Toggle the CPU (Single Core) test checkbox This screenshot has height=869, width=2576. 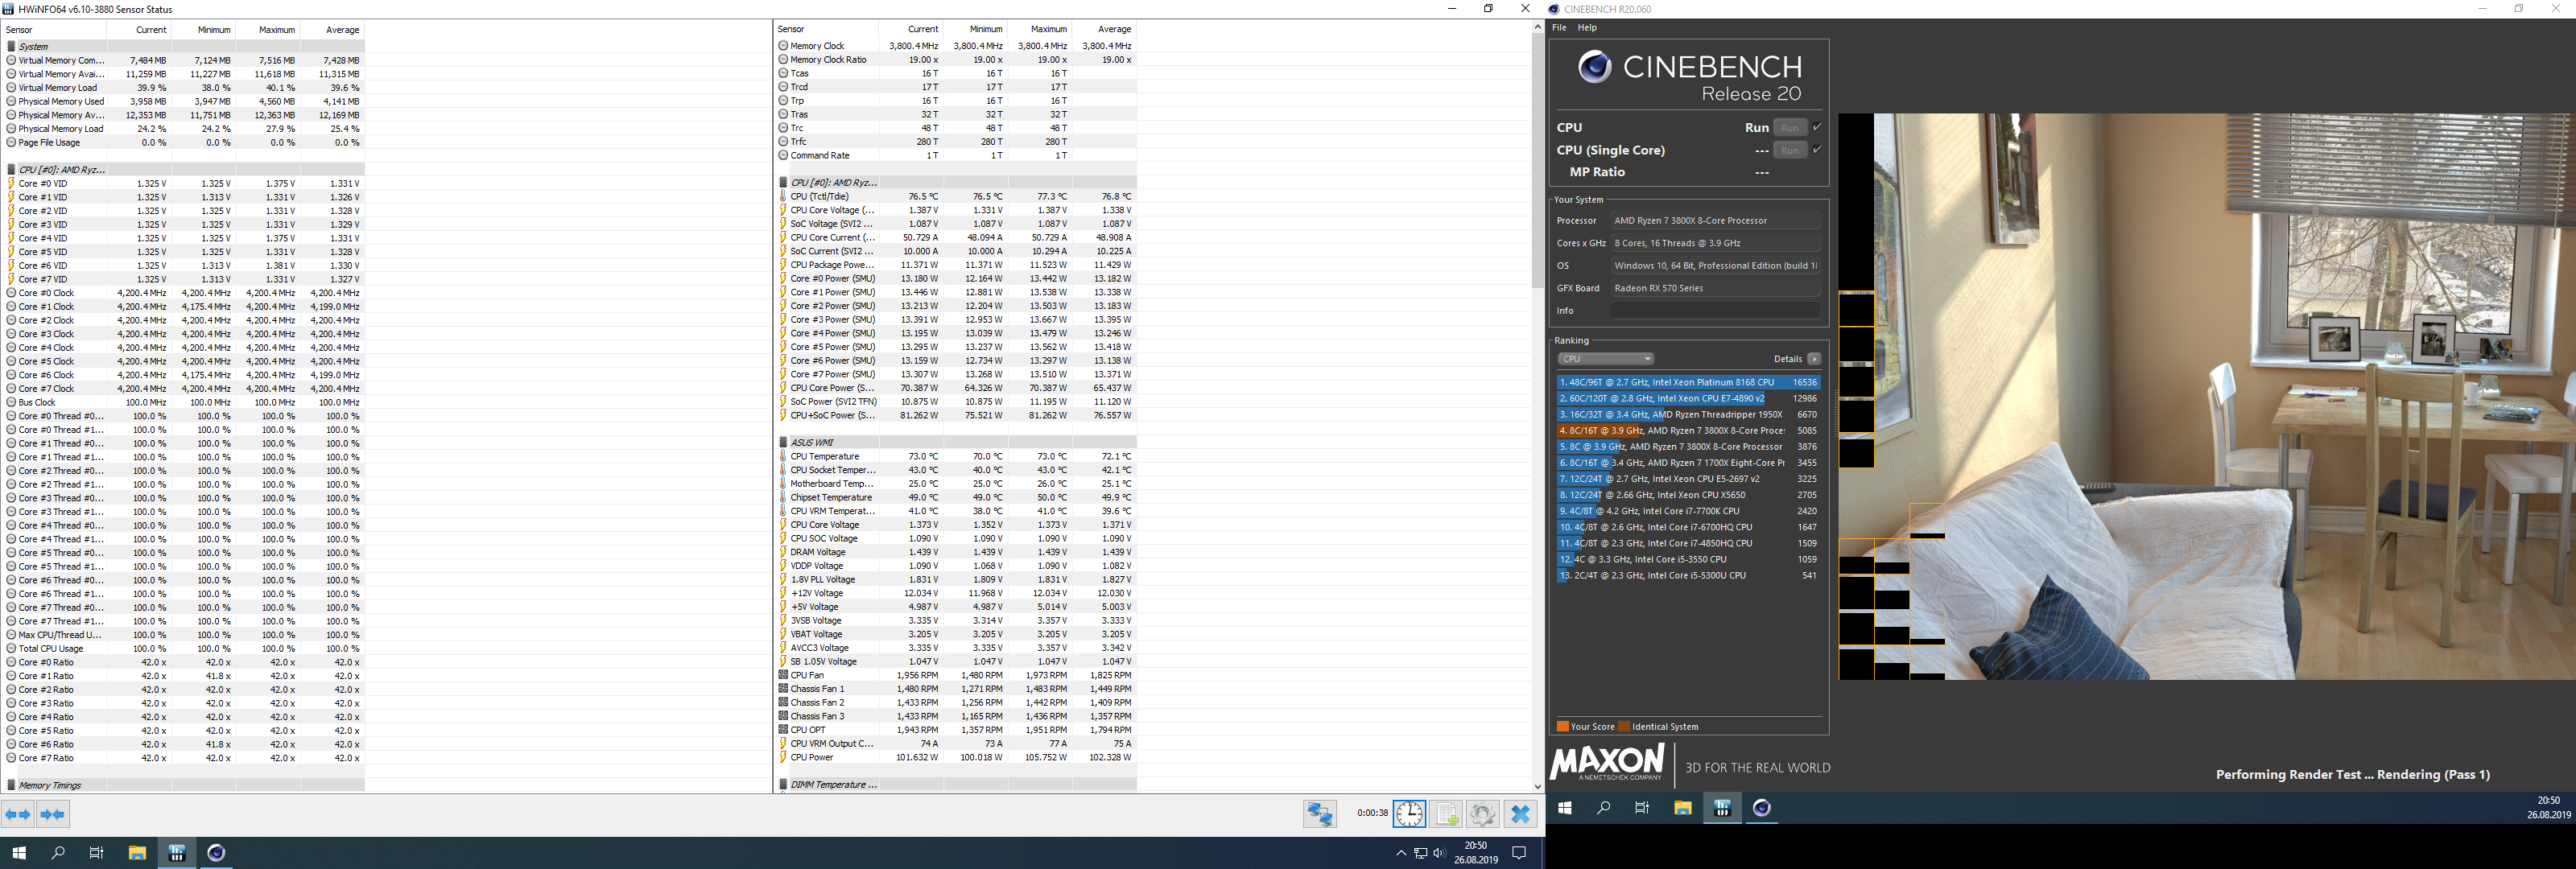pyautogui.click(x=1817, y=150)
